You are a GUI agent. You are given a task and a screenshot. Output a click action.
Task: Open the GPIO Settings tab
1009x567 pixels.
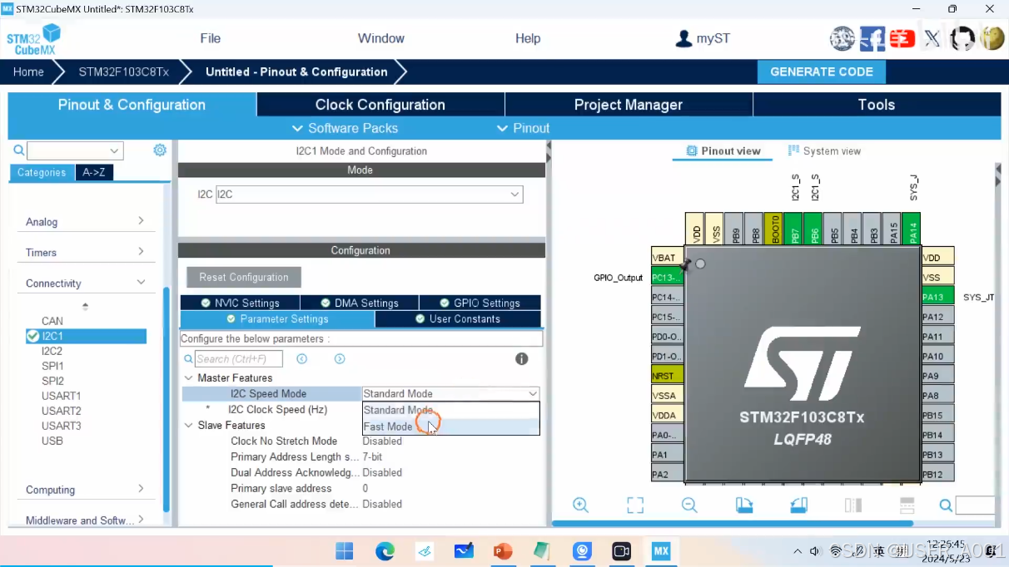click(x=480, y=303)
